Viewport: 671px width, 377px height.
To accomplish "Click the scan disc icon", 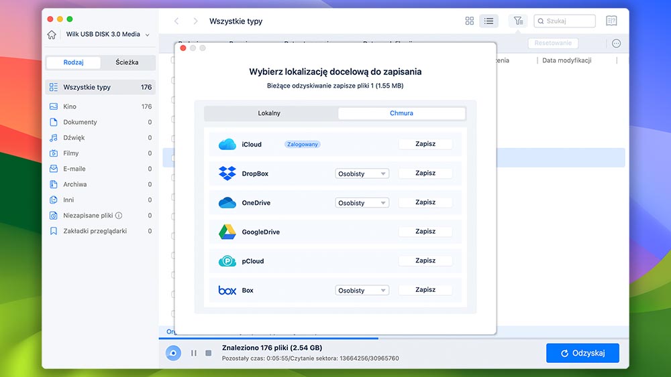I will [x=173, y=353].
